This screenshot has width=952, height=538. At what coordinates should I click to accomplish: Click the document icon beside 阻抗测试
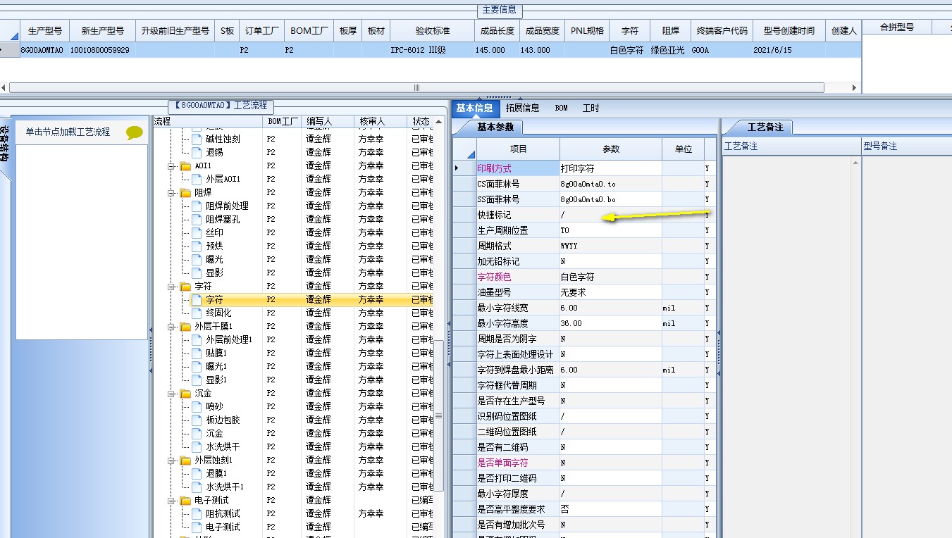point(197,513)
